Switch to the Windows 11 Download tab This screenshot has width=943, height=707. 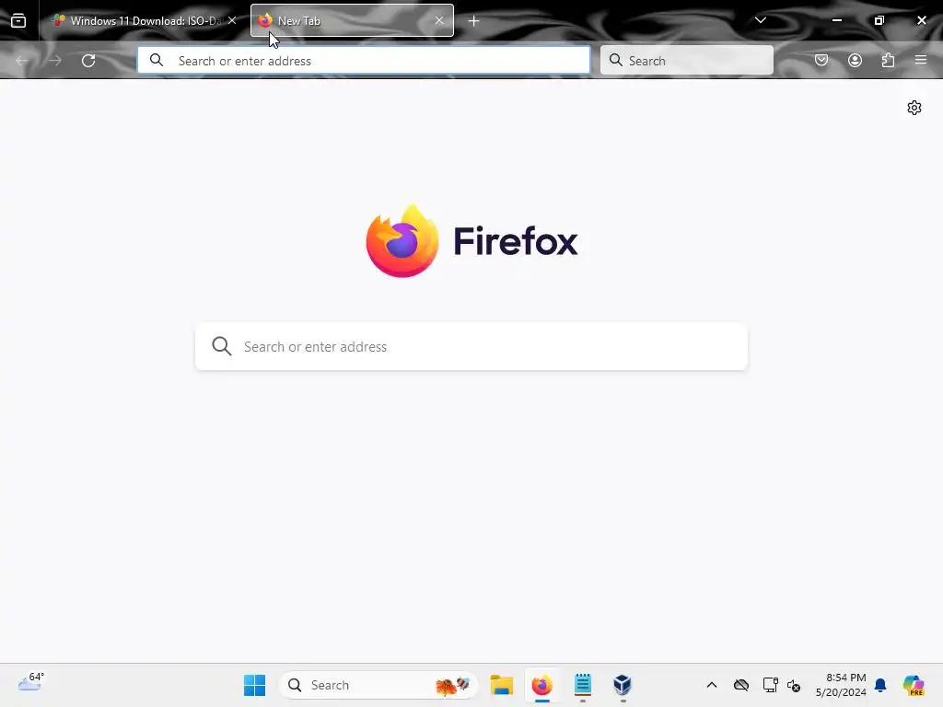point(145,21)
